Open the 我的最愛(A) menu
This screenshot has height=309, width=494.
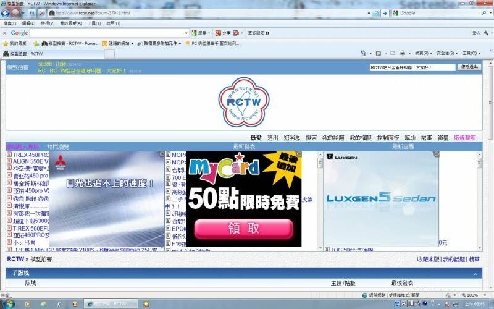(71, 23)
